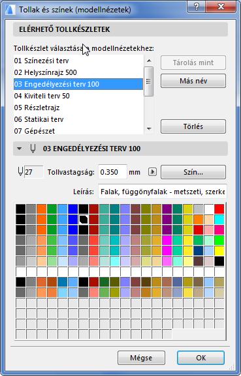241x376 pixels.
Task: Select the "01 Színezési terv" pen set
Action: point(78,61)
